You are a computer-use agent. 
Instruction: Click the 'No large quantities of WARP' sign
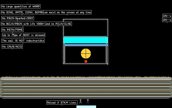[x=21, y=6]
